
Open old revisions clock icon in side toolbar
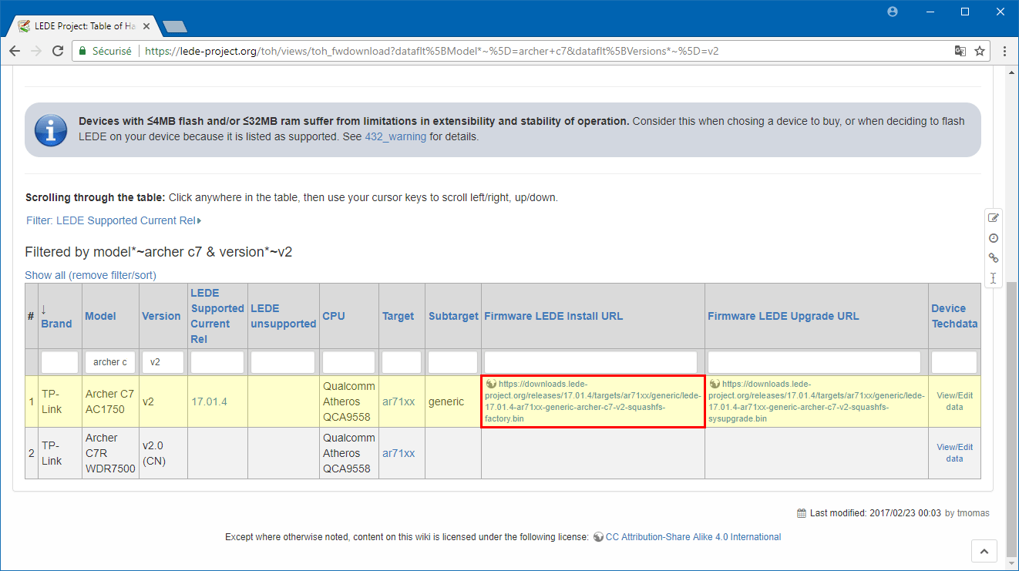[994, 238]
